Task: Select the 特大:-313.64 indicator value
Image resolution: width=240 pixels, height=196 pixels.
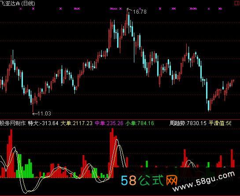Action: pos(43,123)
